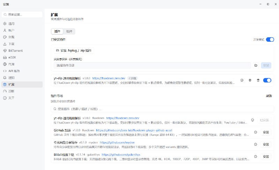Click the blue 安装 button next to directory field
This screenshot has height=170, width=279.
266,65
